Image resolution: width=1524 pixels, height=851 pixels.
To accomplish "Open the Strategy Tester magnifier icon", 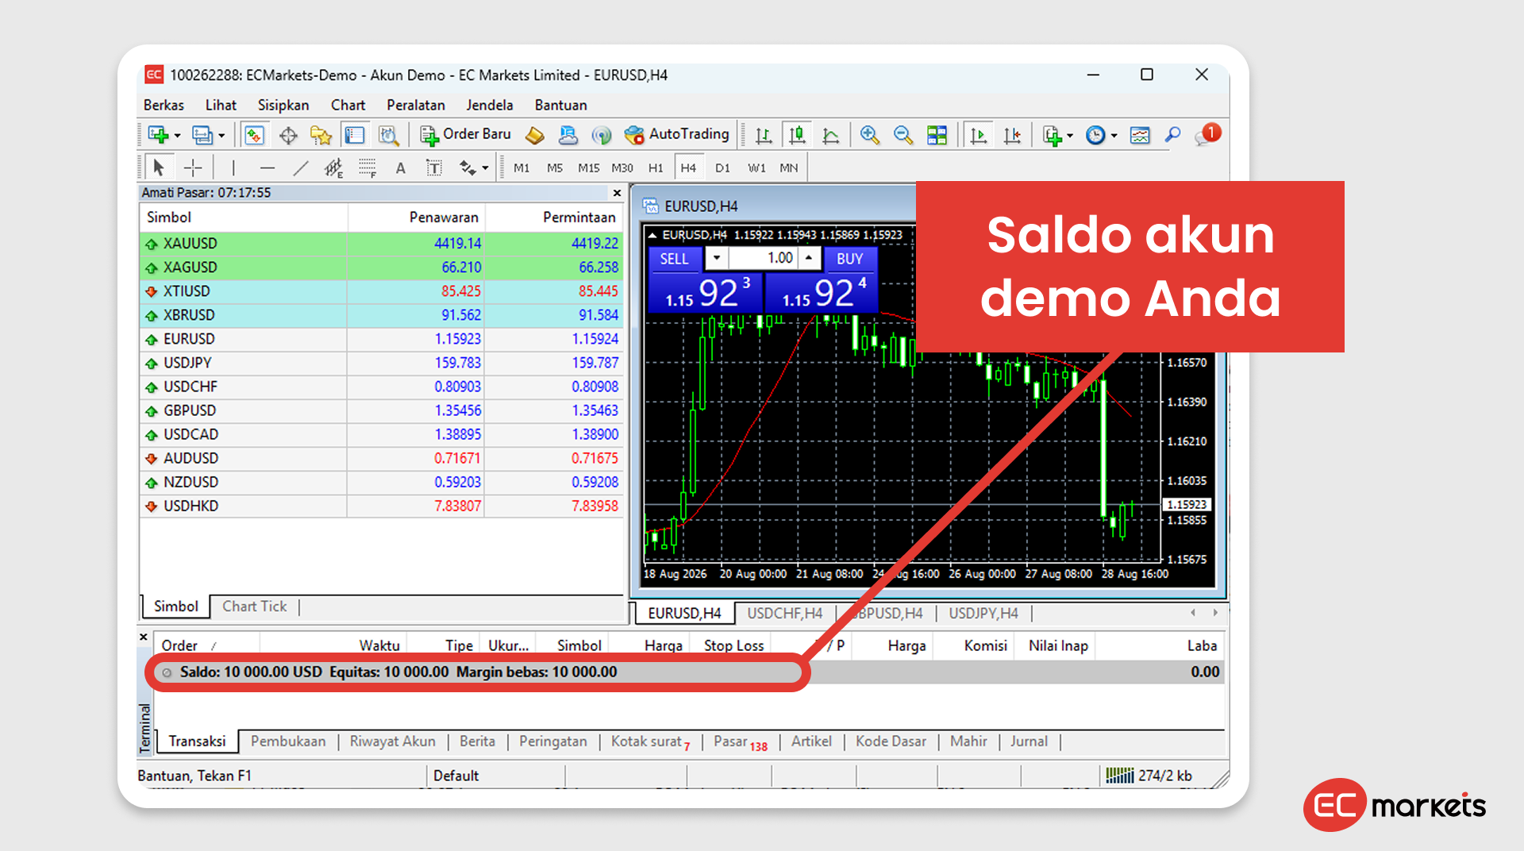I will (388, 135).
